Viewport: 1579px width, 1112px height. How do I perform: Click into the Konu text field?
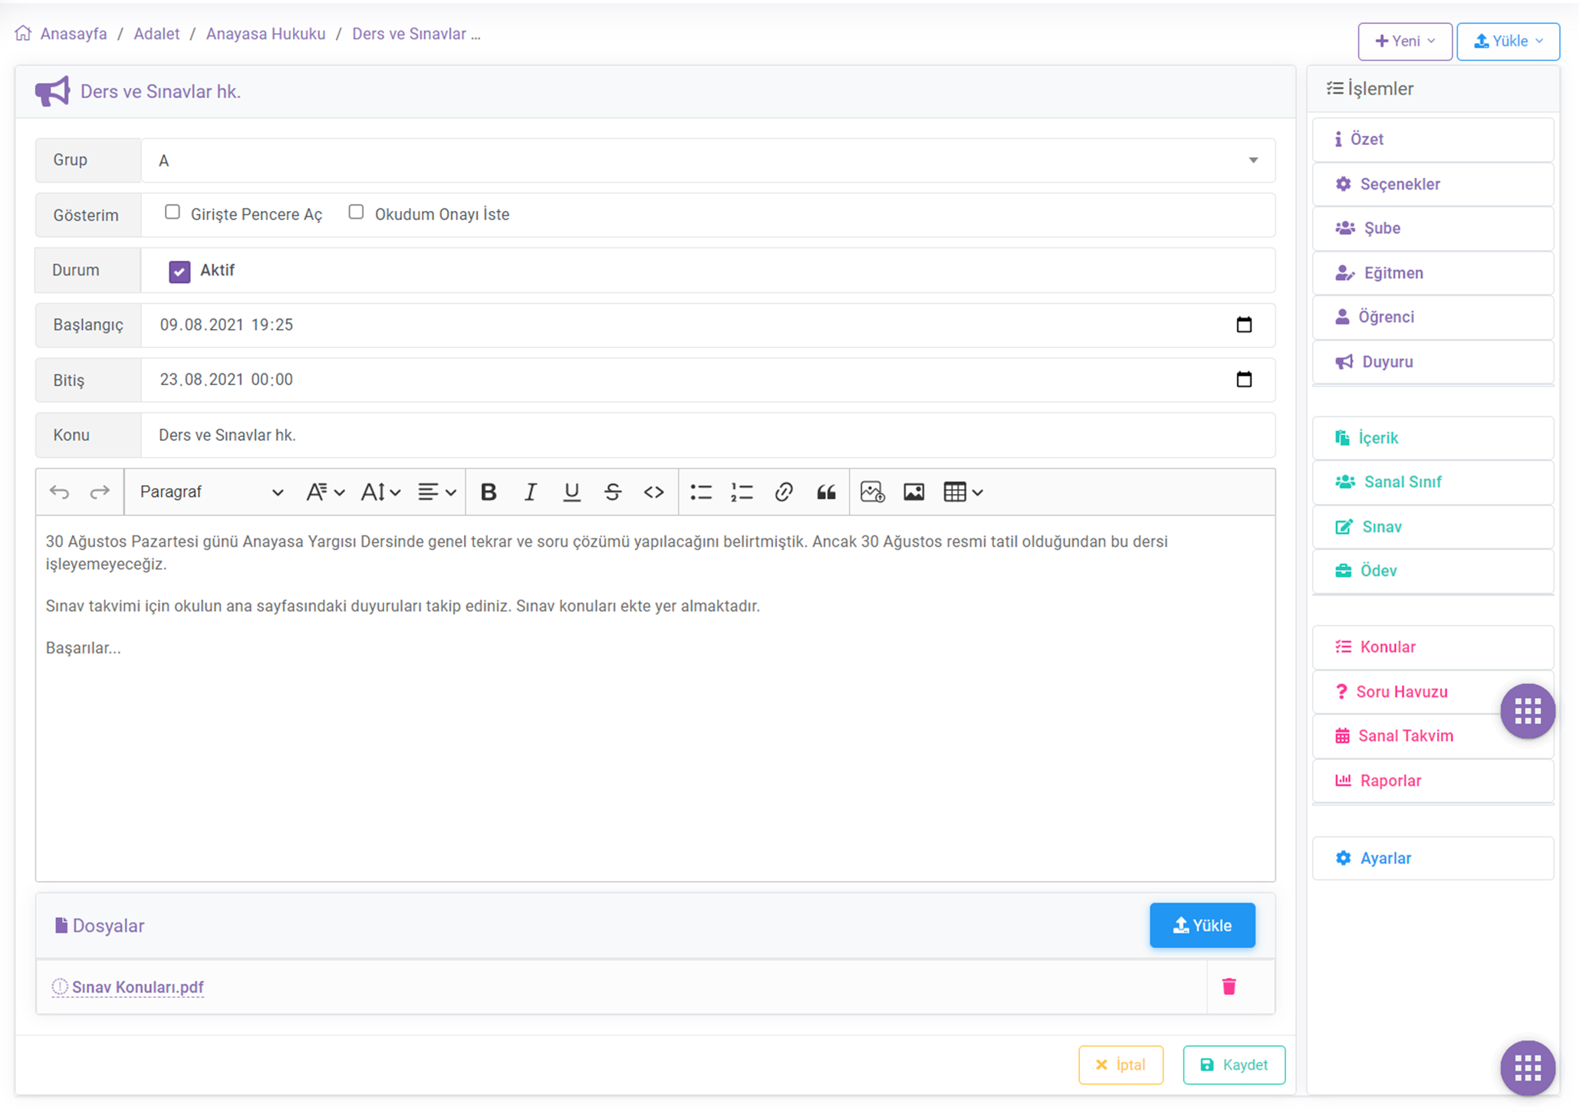tap(707, 435)
